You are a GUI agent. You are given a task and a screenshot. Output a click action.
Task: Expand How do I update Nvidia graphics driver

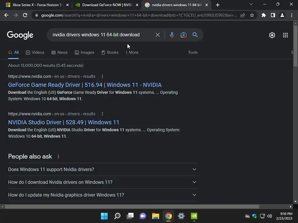coord(103,195)
